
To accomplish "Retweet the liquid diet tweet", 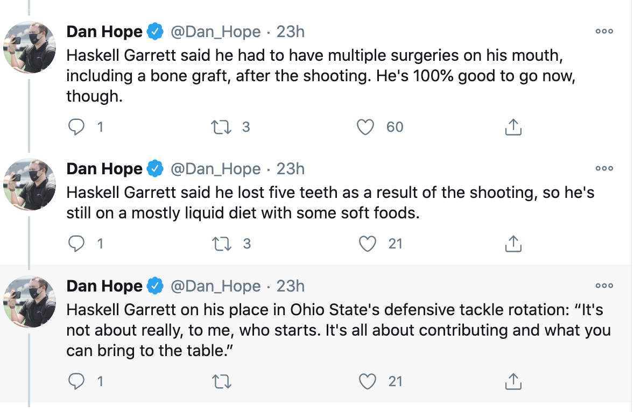I will tap(220, 244).
